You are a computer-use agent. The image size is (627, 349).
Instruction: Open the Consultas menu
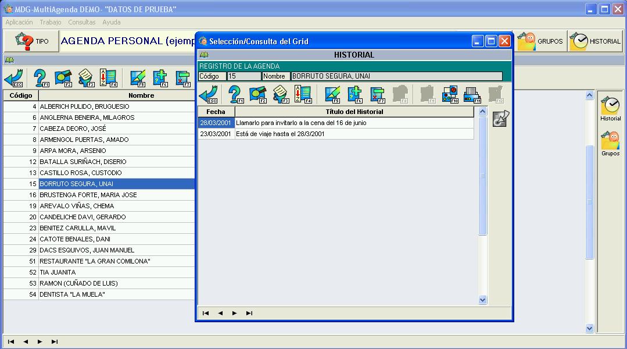coord(81,22)
